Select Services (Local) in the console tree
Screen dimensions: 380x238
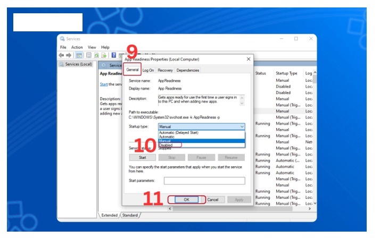[x=78, y=65]
